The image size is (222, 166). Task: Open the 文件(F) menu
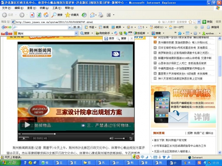click(x=7, y=8)
